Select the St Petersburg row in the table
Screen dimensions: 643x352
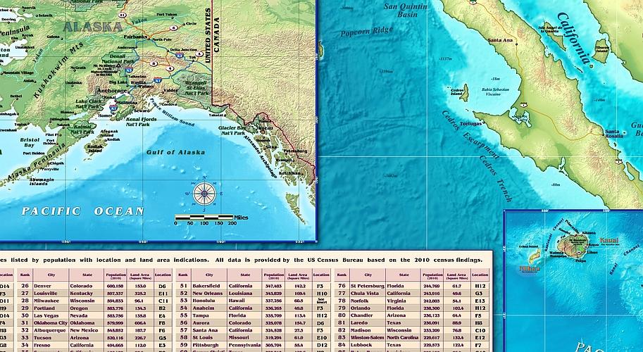click(x=412, y=286)
